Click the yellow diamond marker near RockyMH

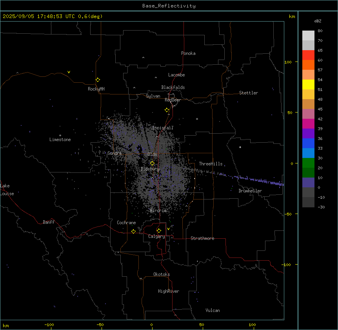[98, 80]
